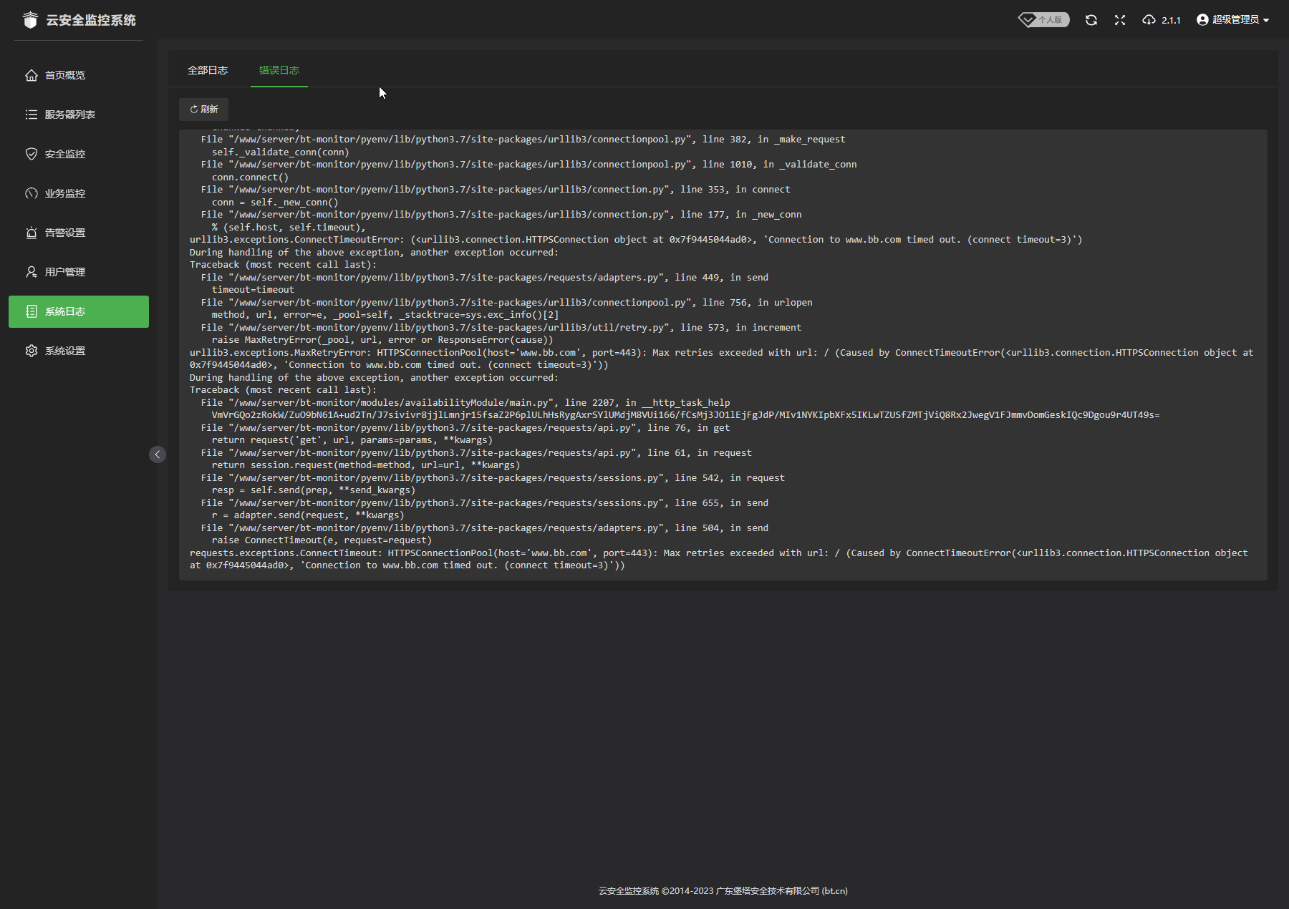Open the server list menu item
1289x909 pixels.
(x=69, y=115)
